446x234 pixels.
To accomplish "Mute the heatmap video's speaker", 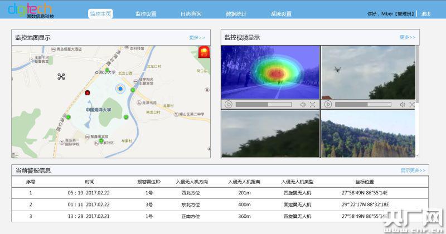I will 303,104.
